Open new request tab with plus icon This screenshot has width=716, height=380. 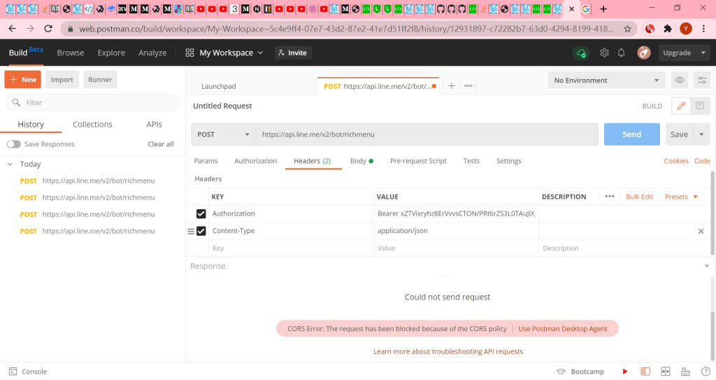[451, 85]
